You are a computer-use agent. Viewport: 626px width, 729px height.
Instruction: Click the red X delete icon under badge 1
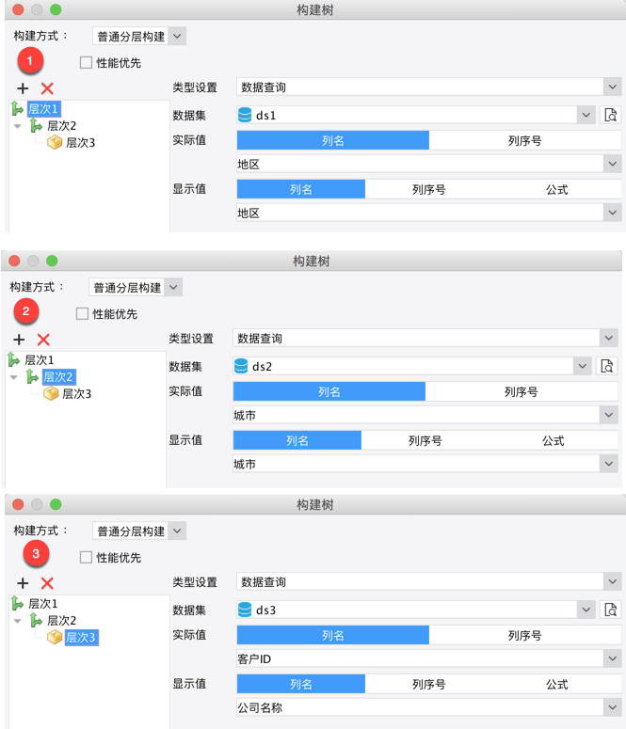coord(47,87)
